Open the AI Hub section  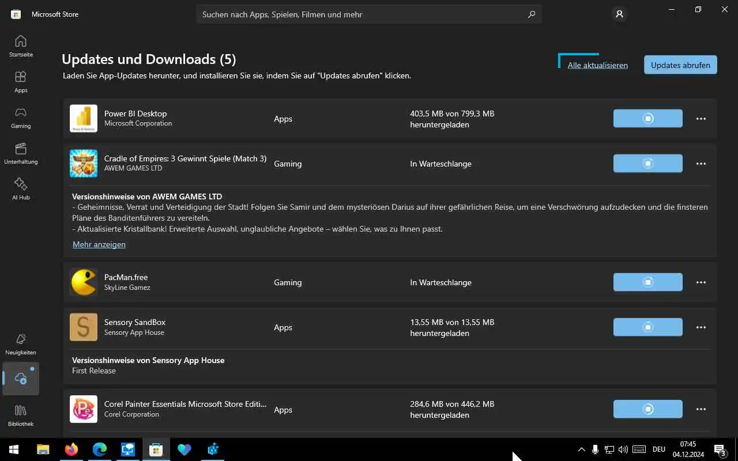(x=21, y=189)
